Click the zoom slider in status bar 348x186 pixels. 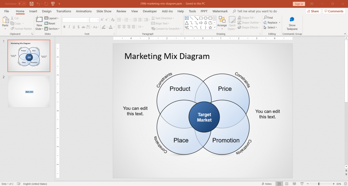pos(319,184)
